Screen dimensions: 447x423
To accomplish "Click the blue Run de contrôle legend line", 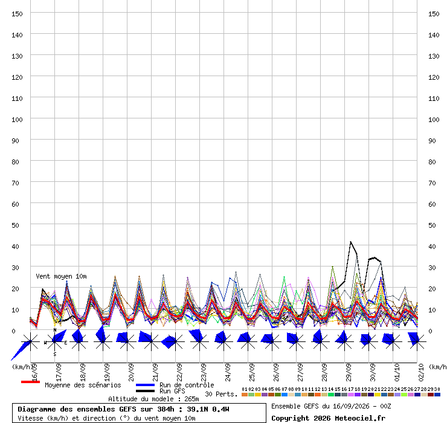I will click(x=145, y=385).
